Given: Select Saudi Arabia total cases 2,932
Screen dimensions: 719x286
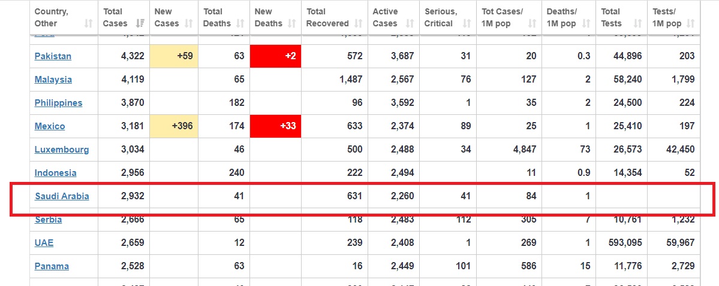Looking at the screenshot, I should (x=133, y=196).
